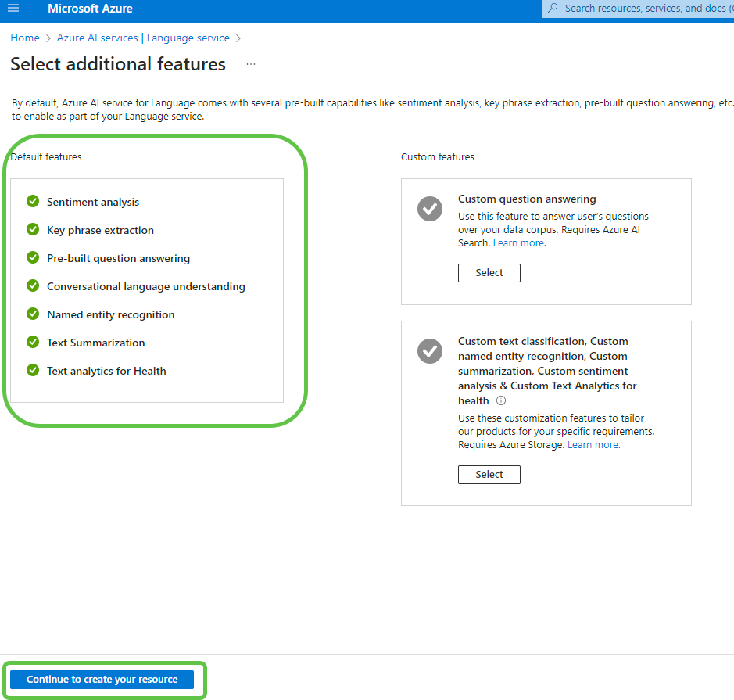Open Learn more link for Azure Storage

[593, 444]
